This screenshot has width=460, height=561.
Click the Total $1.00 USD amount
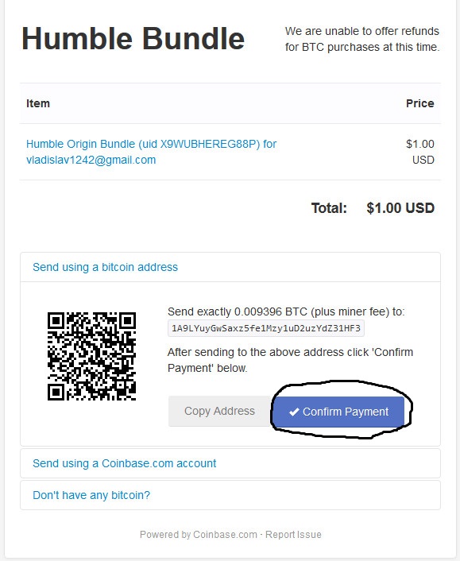tap(400, 208)
